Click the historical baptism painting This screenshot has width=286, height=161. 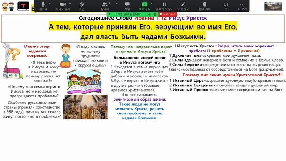pyautogui.click(x=85, y=107)
